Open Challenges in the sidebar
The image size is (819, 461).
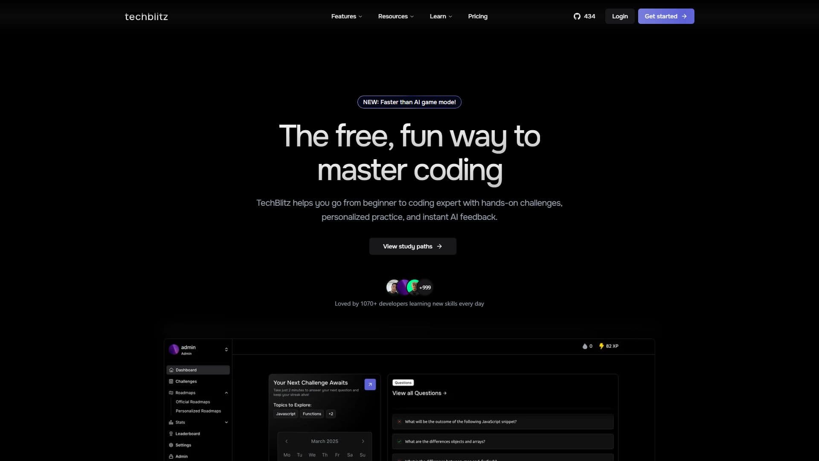coord(198,382)
